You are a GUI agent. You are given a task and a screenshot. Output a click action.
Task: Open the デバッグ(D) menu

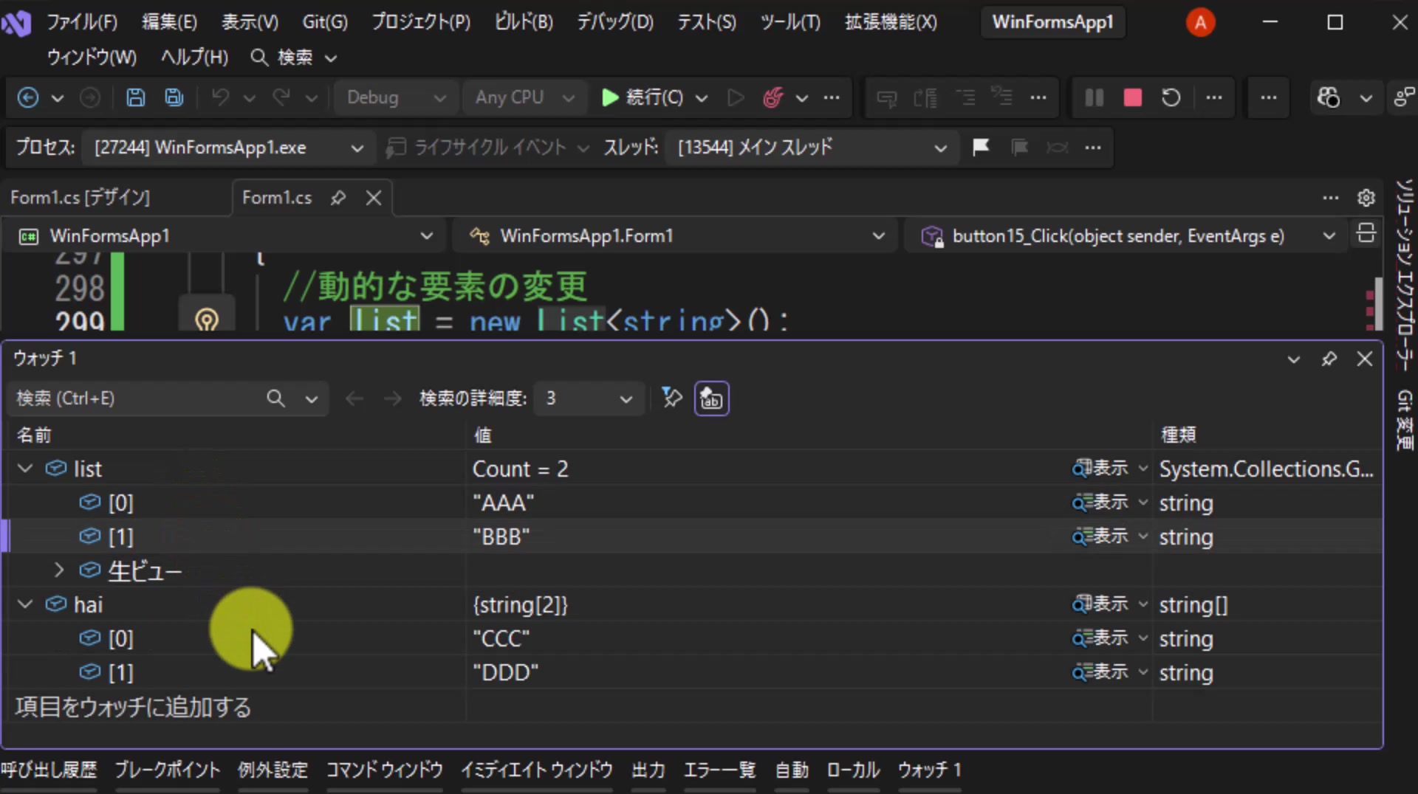pos(615,22)
